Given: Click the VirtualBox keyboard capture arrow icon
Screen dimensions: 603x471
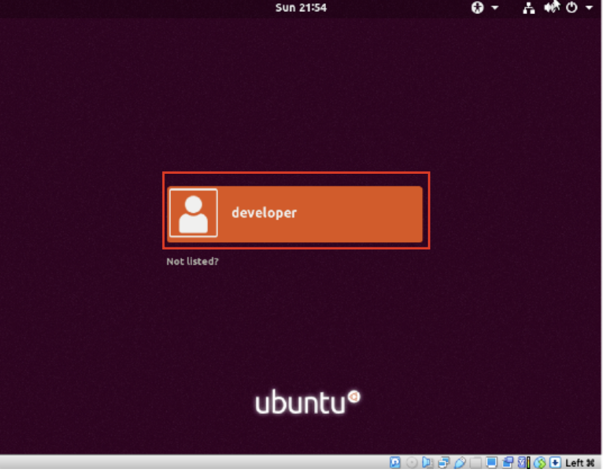Looking at the screenshot, I should (x=555, y=463).
